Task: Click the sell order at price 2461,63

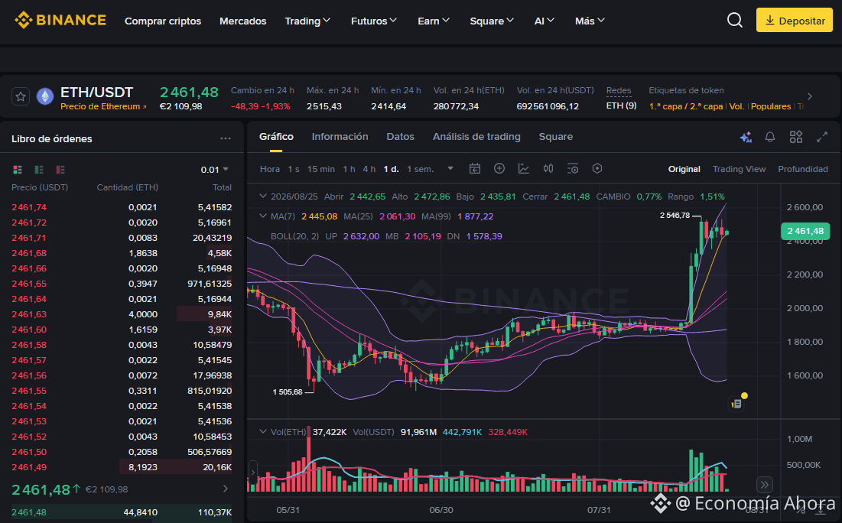Action: 122,314
